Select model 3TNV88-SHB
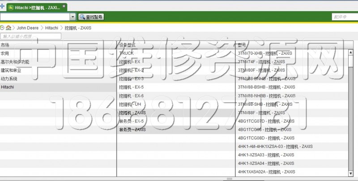 292,104
